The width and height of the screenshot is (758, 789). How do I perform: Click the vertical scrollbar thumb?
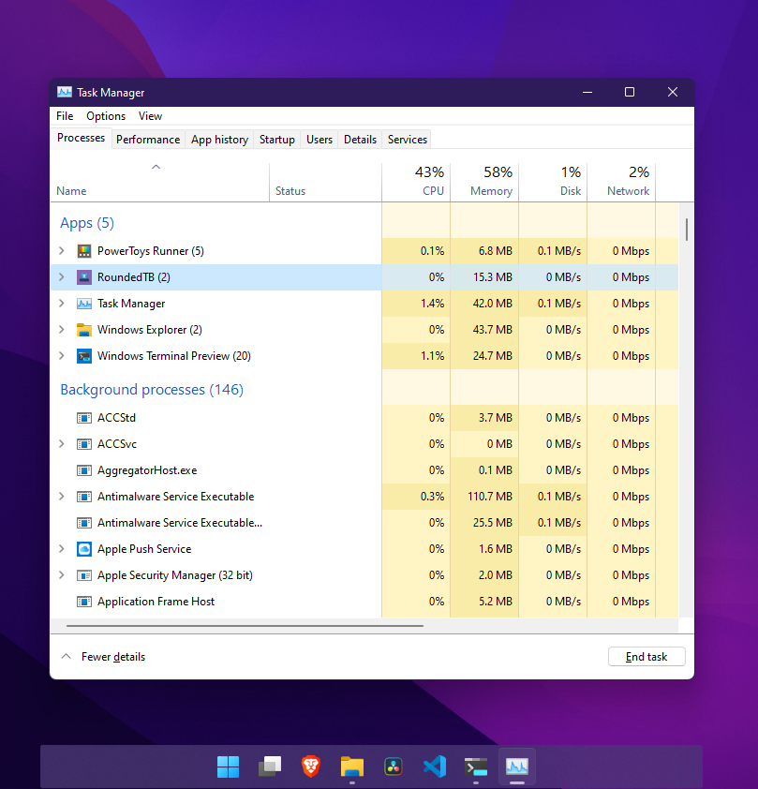click(687, 229)
